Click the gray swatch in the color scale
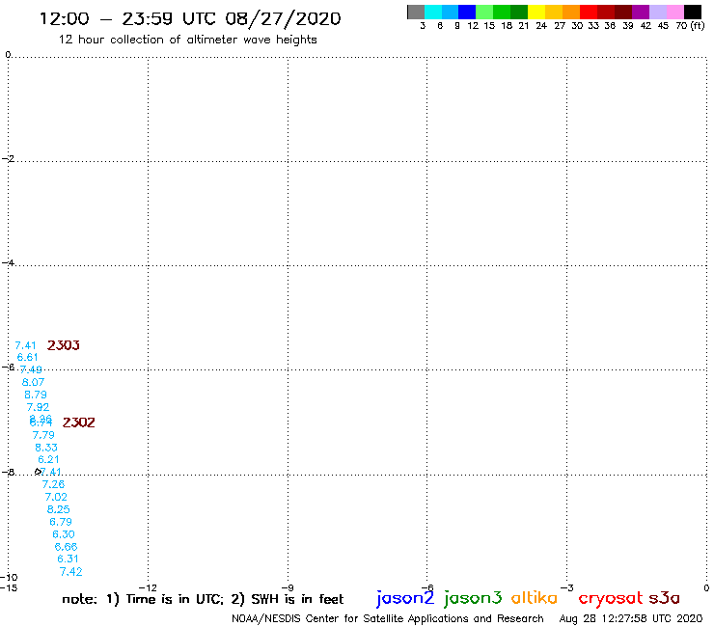The width and height of the screenshot is (714, 627). coord(416,12)
